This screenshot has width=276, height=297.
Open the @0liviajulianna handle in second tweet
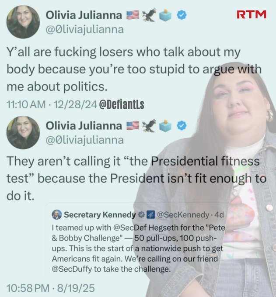(84, 140)
